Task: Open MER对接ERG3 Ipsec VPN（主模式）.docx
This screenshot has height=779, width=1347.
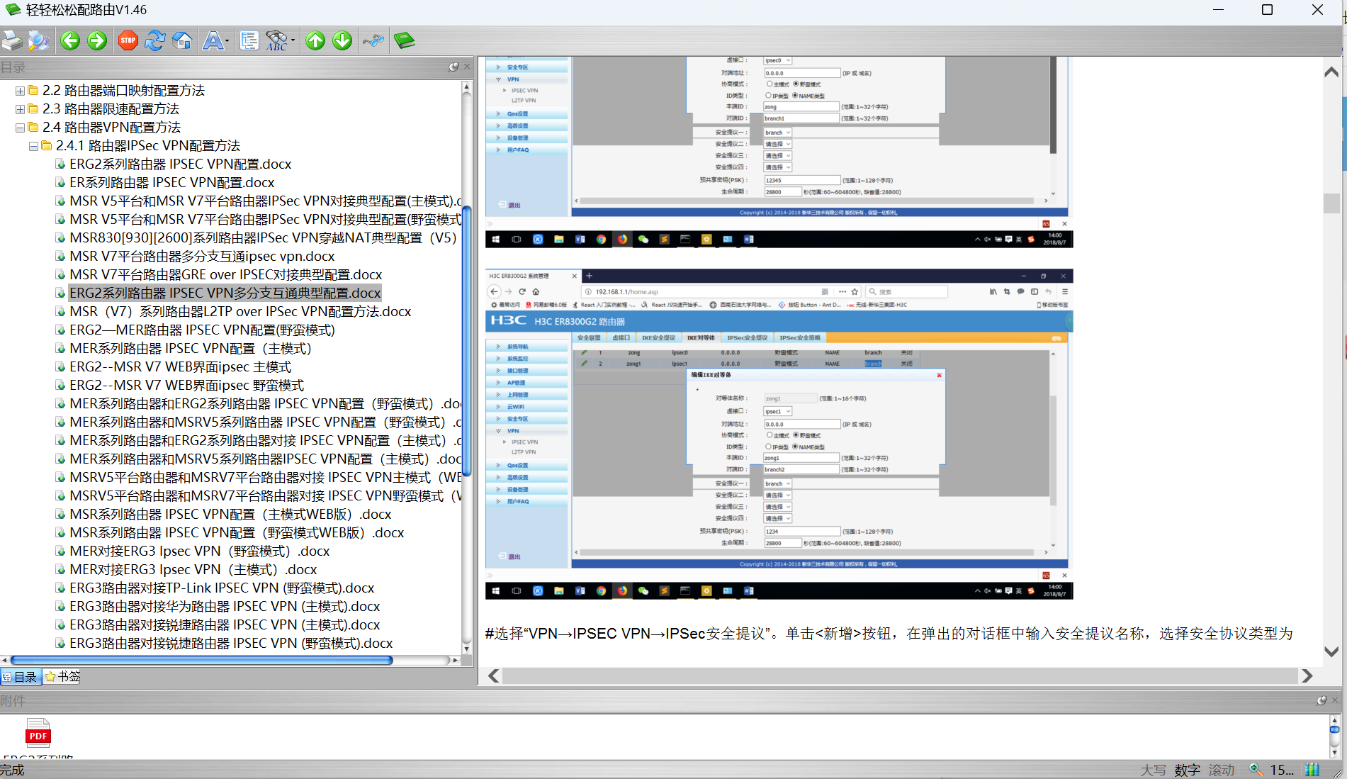Action: coord(193,570)
